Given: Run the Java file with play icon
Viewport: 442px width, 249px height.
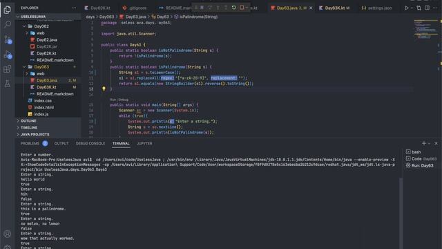Looking at the screenshot, I should (407, 8).
